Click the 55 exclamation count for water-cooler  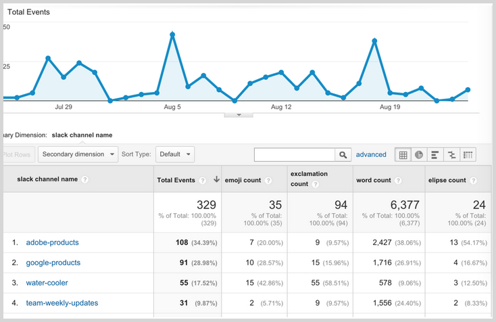coord(316,283)
